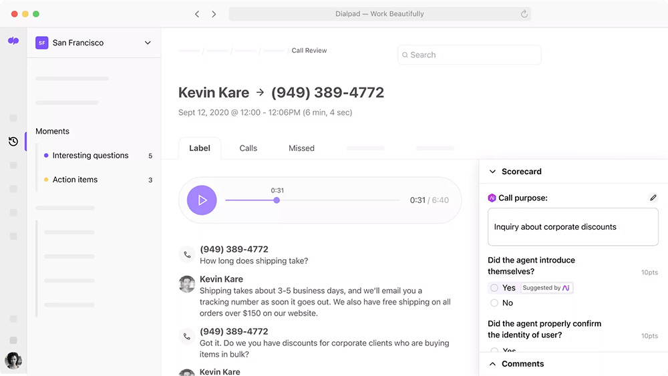Play the call recording
The width and height of the screenshot is (668, 376).
click(x=202, y=200)
